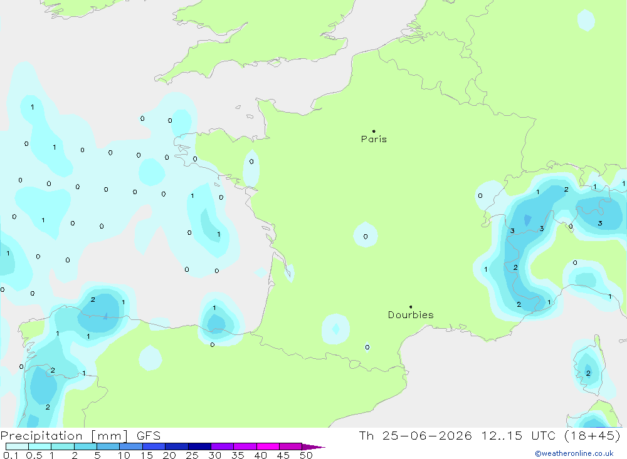Pick the 1–2 mm legend swatch
Image resolution: width=627 pixels, height=459 pixels.
[63, 446]
